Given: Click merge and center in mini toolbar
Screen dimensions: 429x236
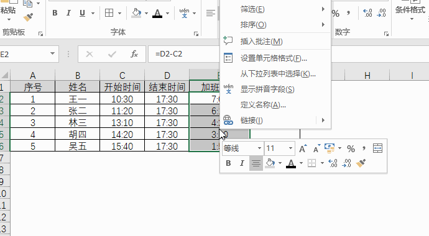Looking at the screenshot, I should [x=377, y=148].
